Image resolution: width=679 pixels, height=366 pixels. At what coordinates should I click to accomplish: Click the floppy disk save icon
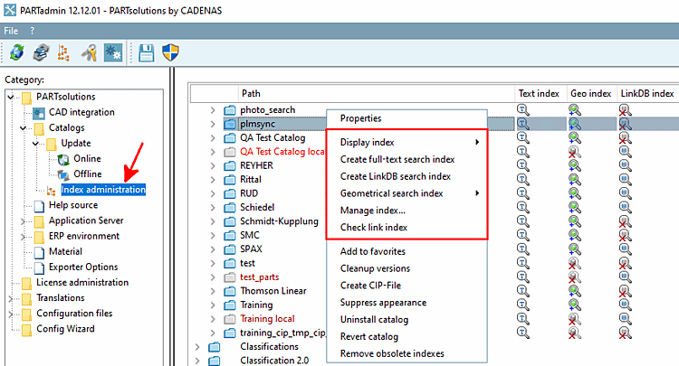coord(147,52)
